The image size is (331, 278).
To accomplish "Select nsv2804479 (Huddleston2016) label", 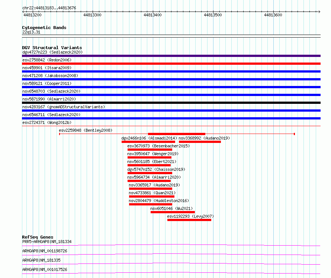I will point(159,201).
